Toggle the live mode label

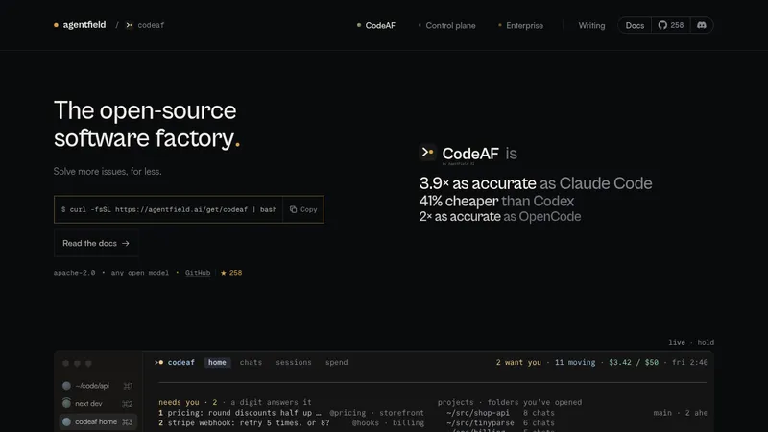[x=677, y=342]
